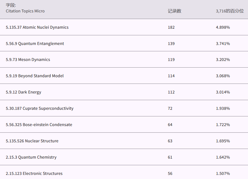
Task: Select the Quantum Entanglement topic entry
Action: point(35,44)
